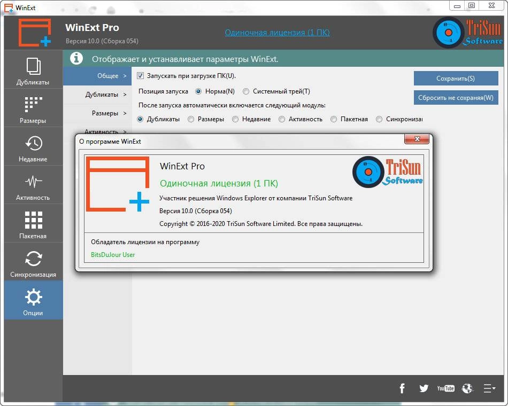The height and width of the screenshot is (406, 508).
Task: Open the Дубликаты module in sidebar
Action: 33,69
